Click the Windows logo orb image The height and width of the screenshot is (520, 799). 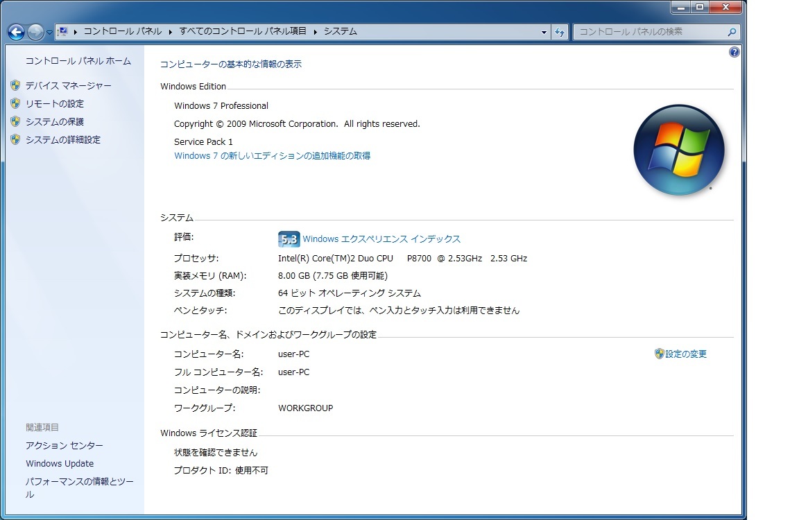coord(679,150)
